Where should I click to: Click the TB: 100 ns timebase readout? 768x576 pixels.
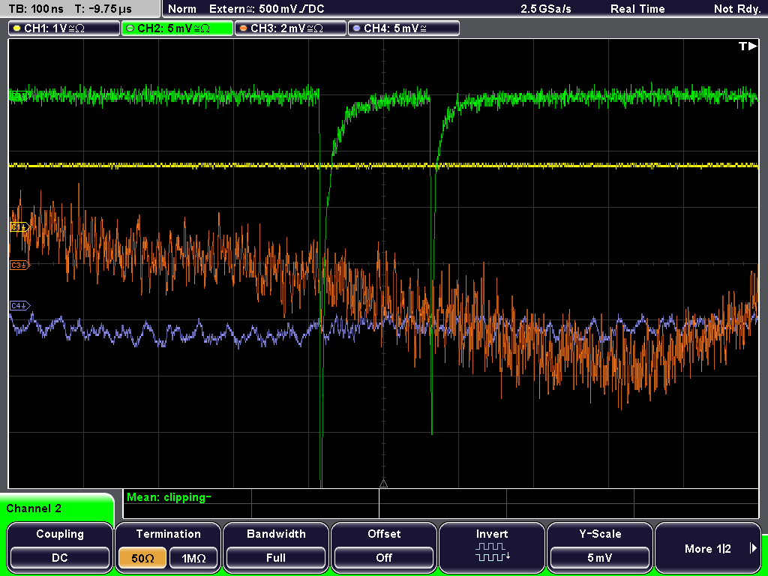(x=36, y=9)
